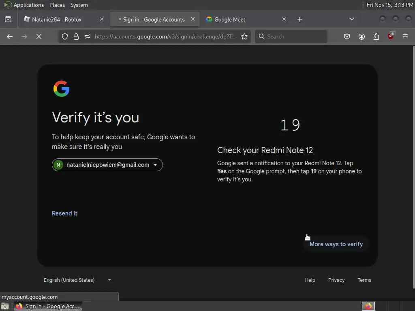Open site permissions icon in address bar
Screen dimensions: 415x311
pyautogui.click(x=88, y=36)
